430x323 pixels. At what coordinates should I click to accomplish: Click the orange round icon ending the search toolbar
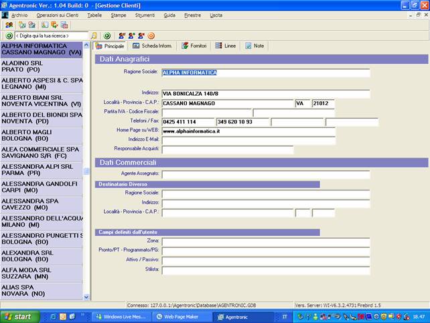pos(151,36)
